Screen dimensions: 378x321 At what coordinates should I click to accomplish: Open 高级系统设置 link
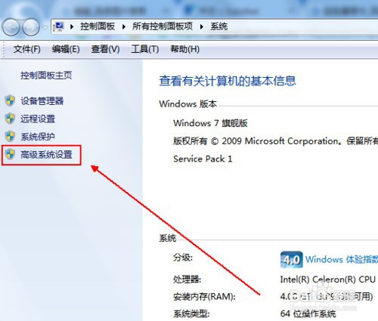tap(46, 155)
